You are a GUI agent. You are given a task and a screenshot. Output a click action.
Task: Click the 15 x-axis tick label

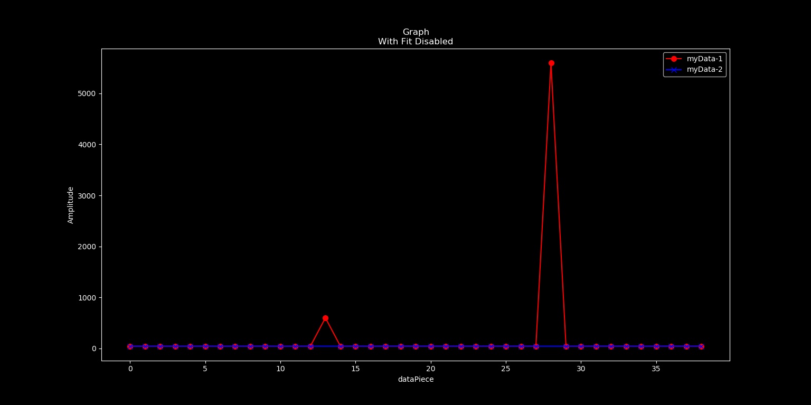coord(355,369)
